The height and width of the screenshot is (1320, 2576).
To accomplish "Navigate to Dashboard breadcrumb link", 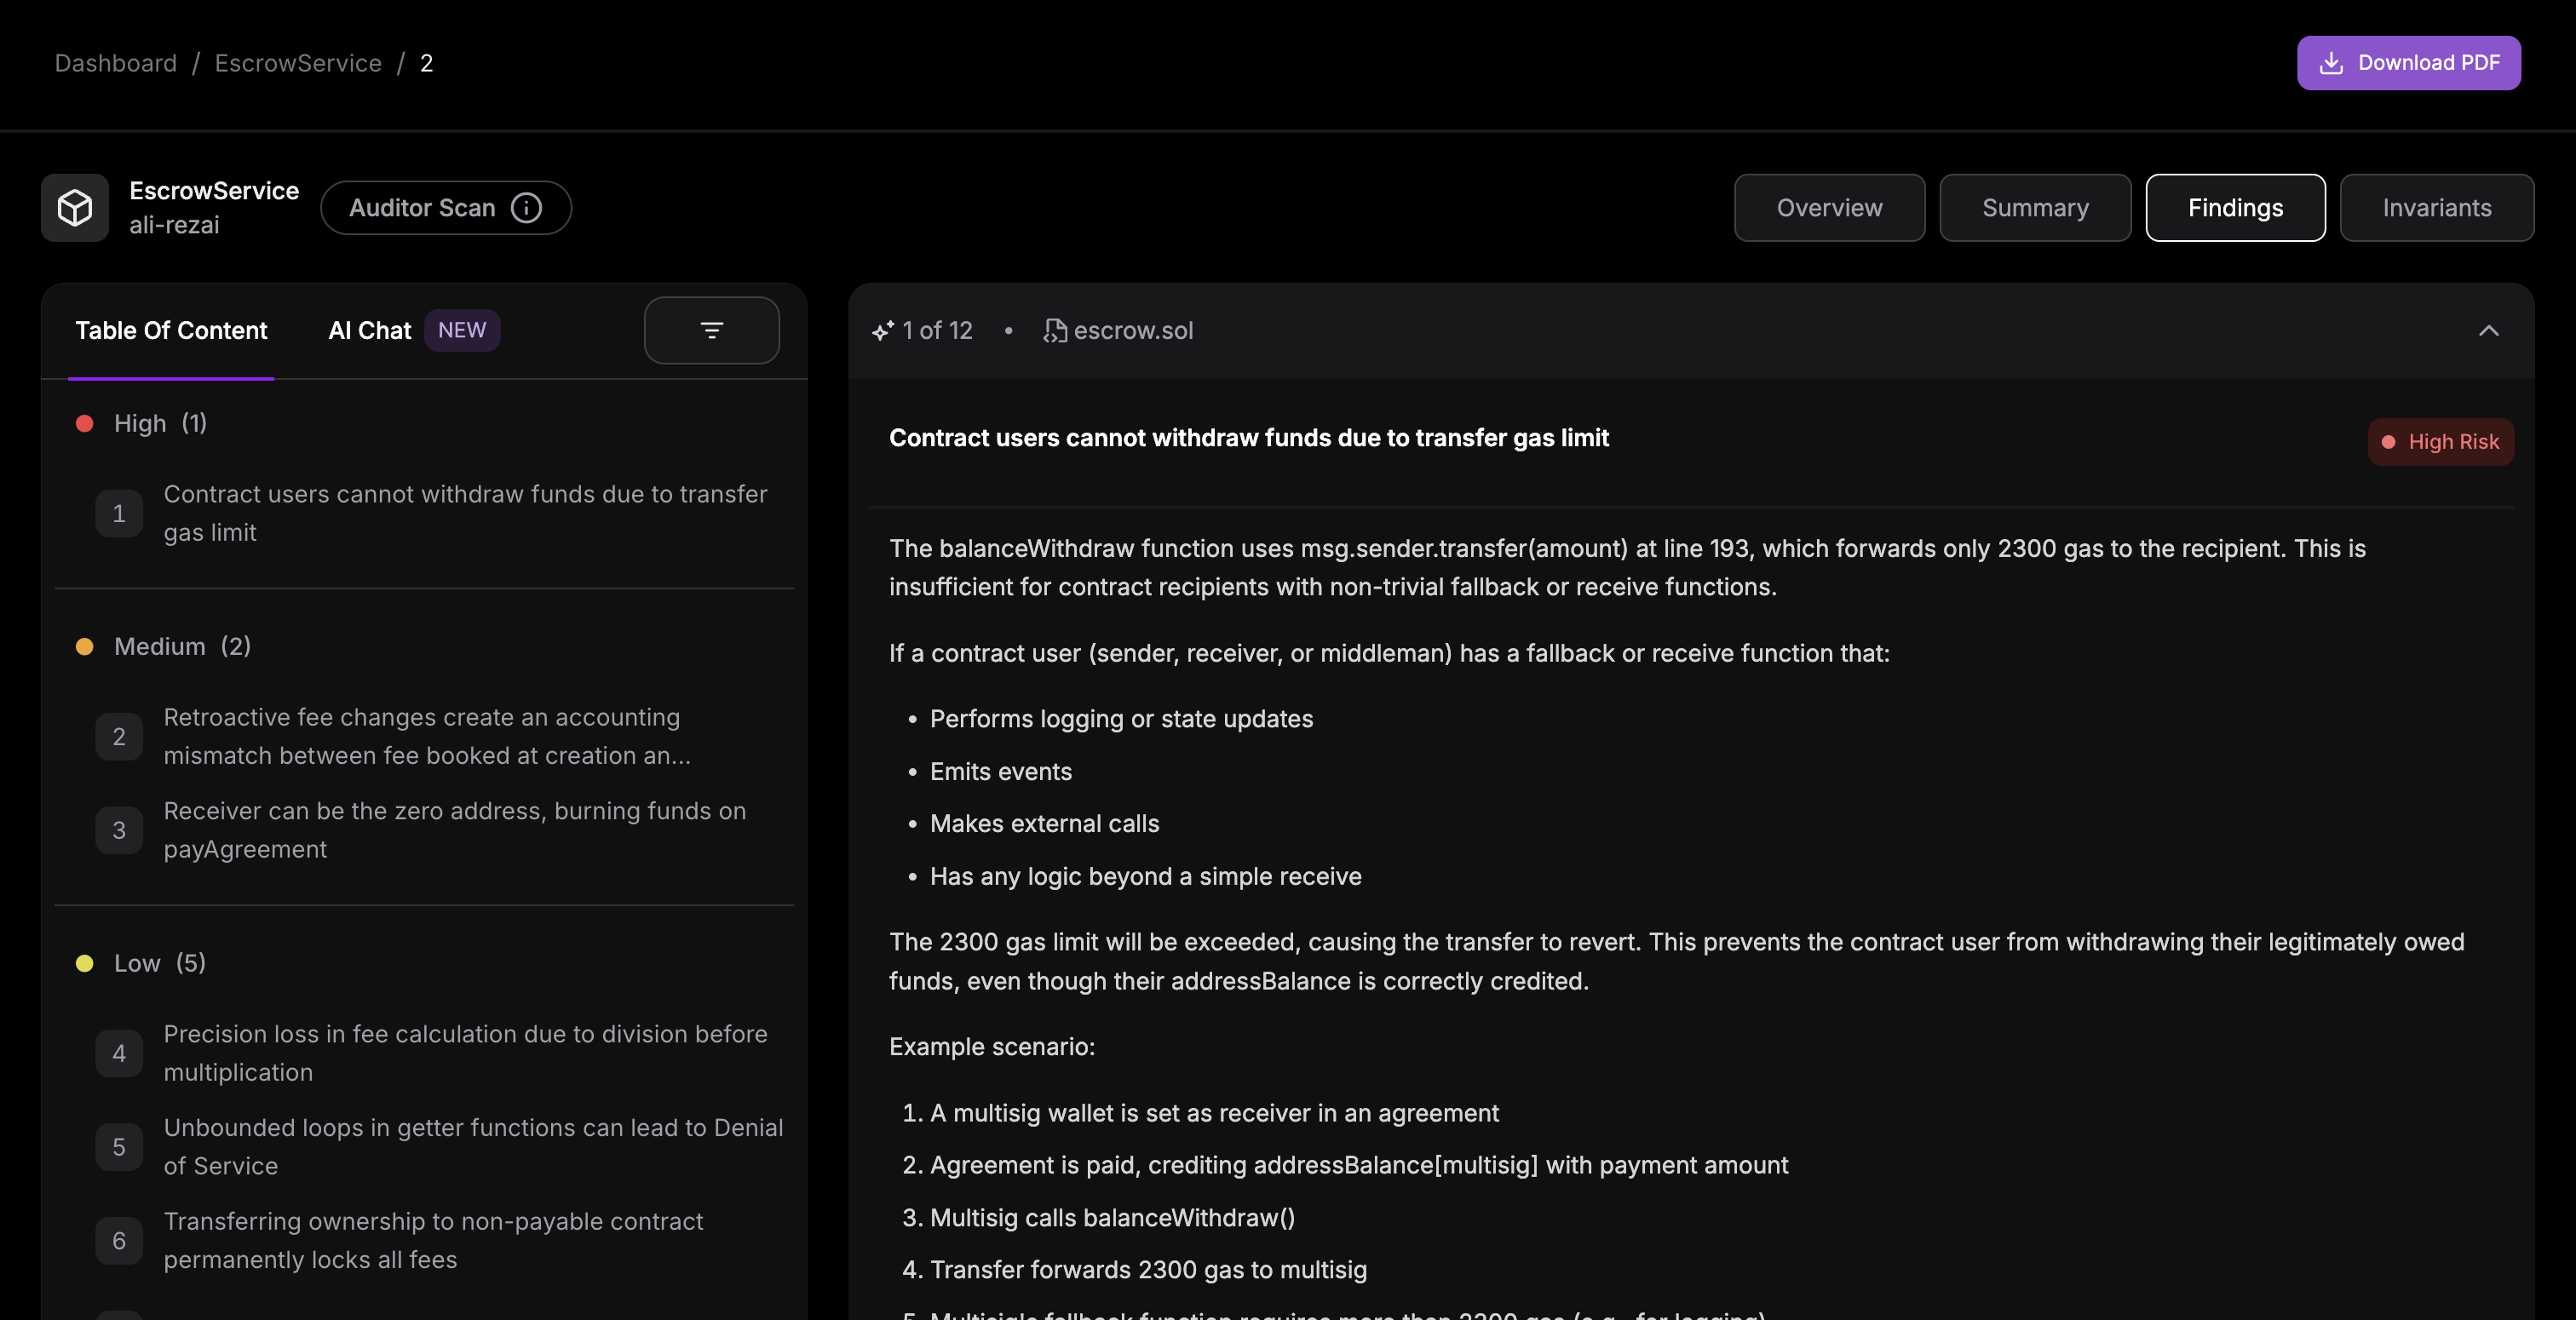I will point(116,63).
